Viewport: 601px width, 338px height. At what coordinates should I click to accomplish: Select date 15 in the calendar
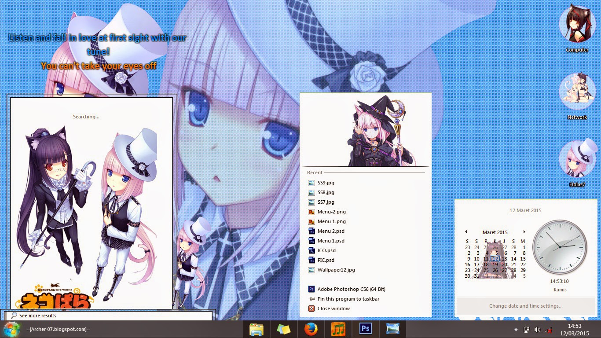523,259
